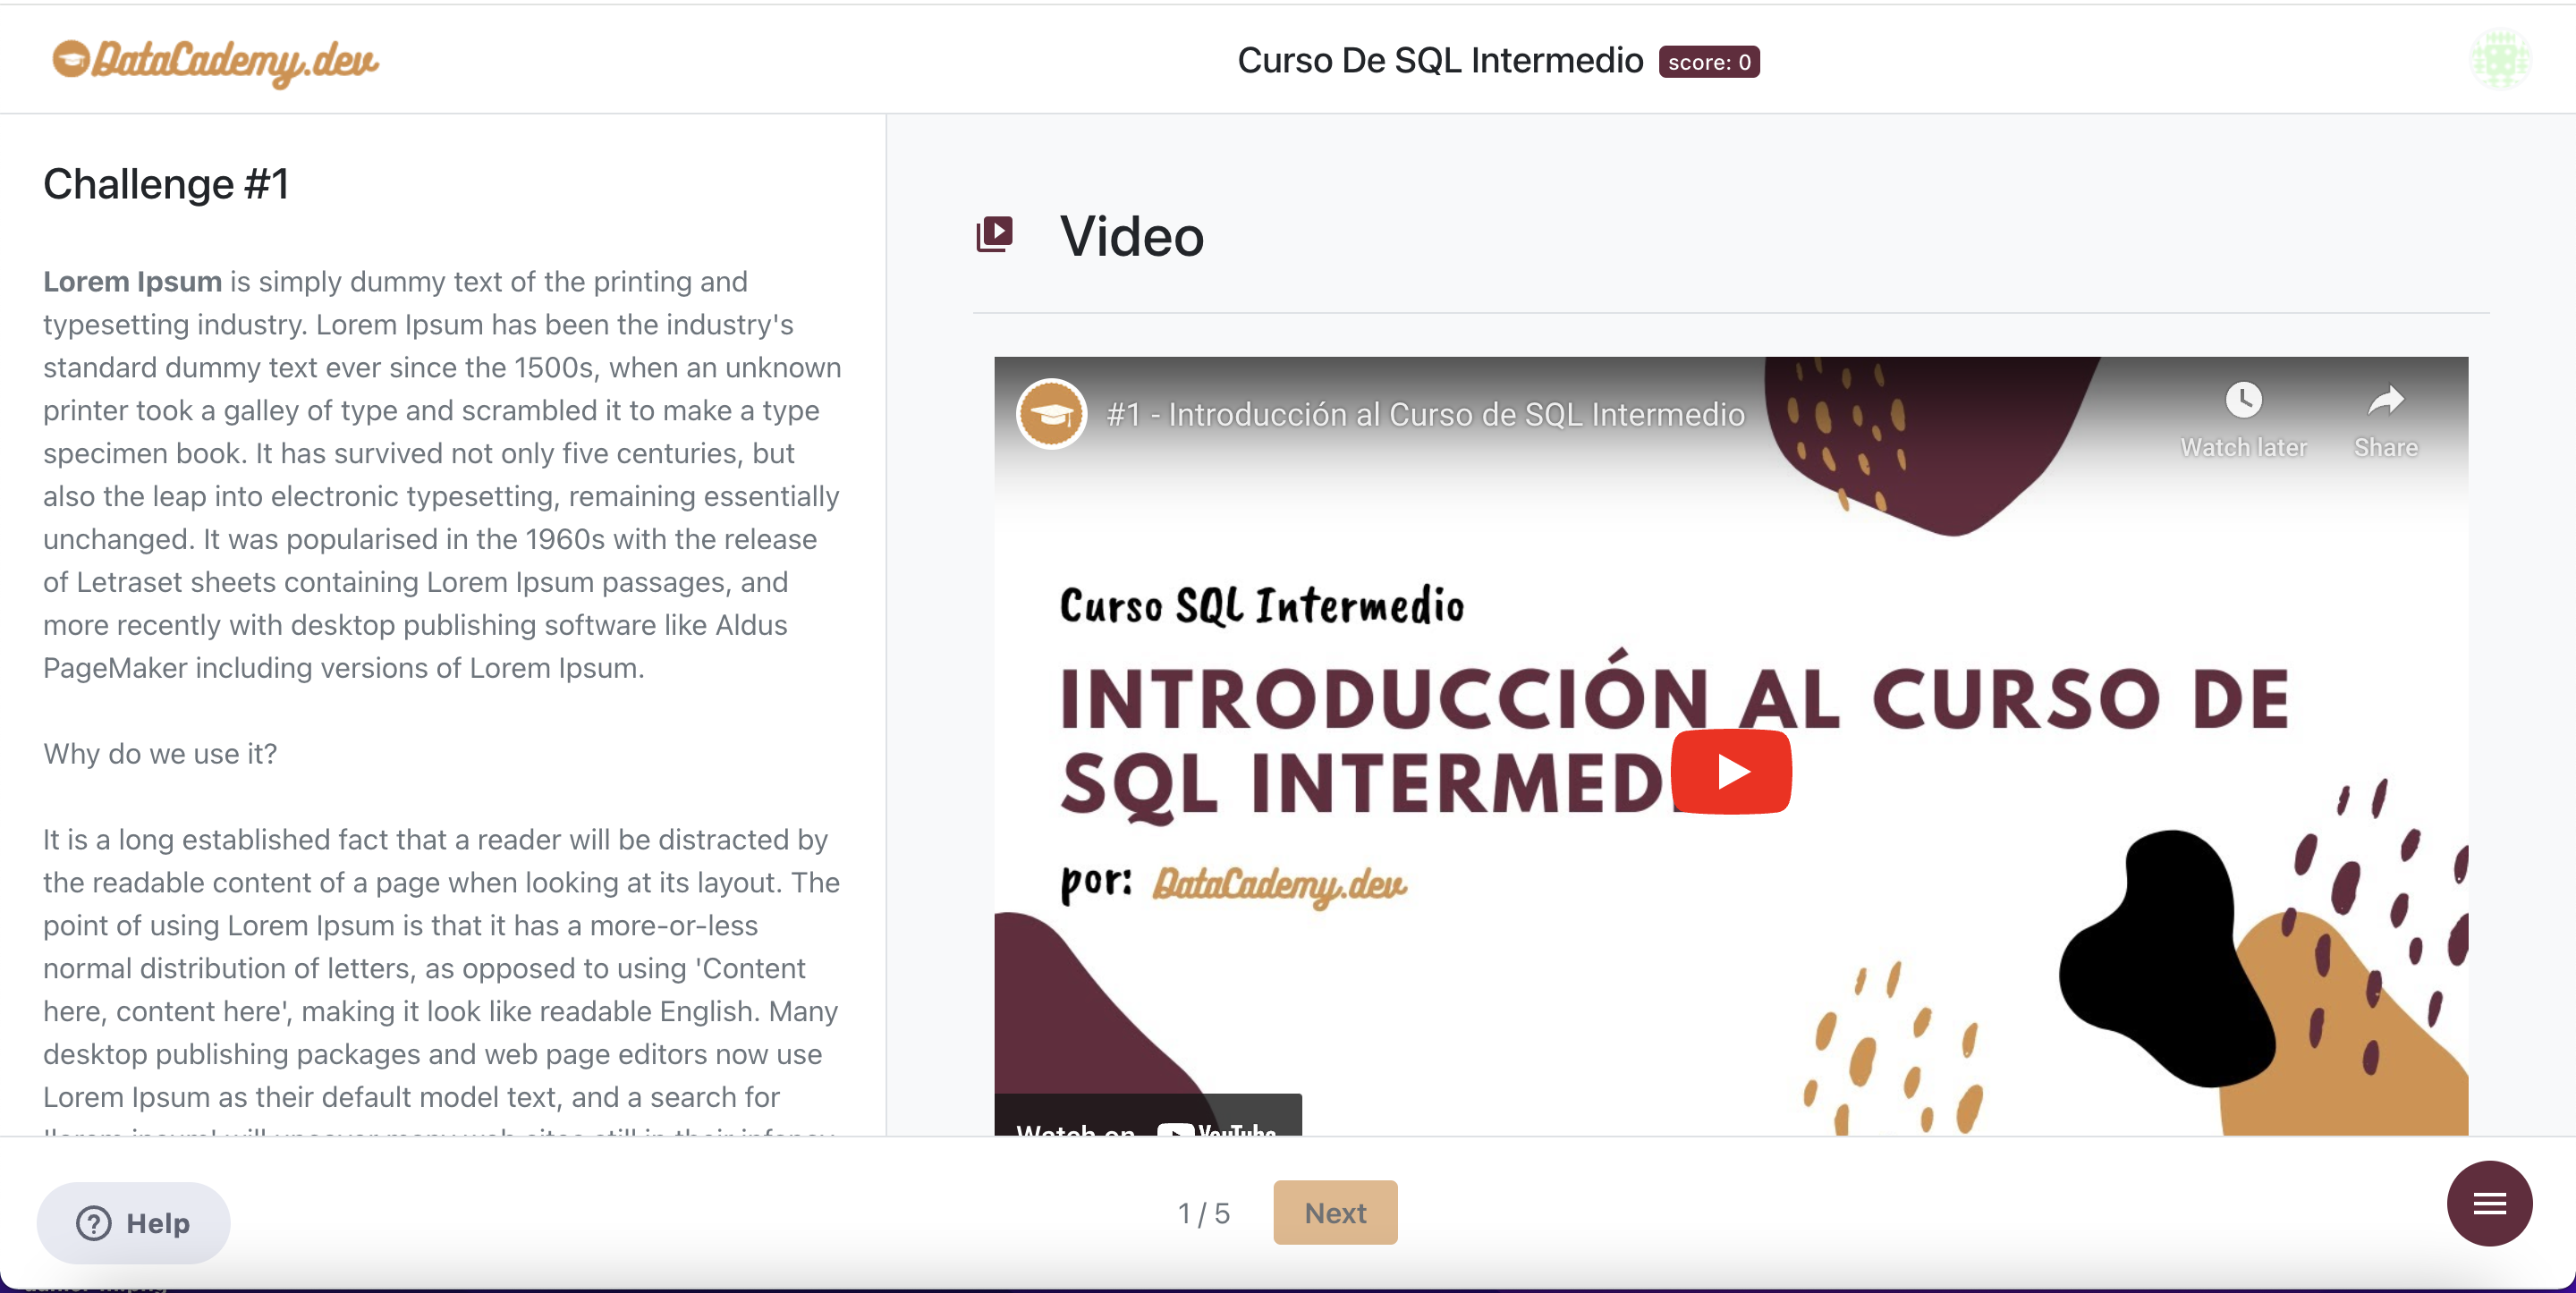Viewport: 2576px width, 1293px height.
Task: Click the course title 'Curso De SQL Intermedio'
Action: tap(1440, 60)
